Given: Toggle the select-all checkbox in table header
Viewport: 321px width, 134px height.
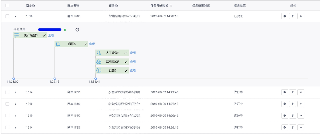Looking at the screenshot, I should click(x=7, y=6).
